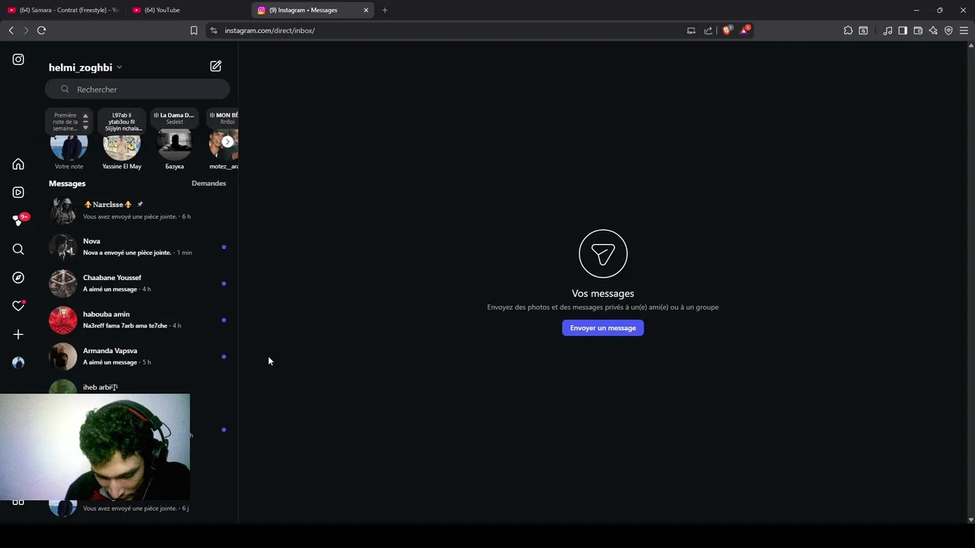
Task: Open the Brave VPN shield icon
Action: click(x=948, y=30)
